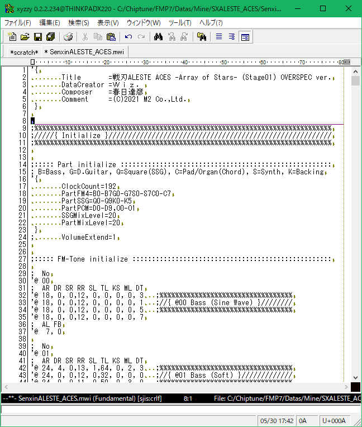Screen dimensions: 362x427
Task: Click the Part initialize header on line 14
Action: point(183,165)
